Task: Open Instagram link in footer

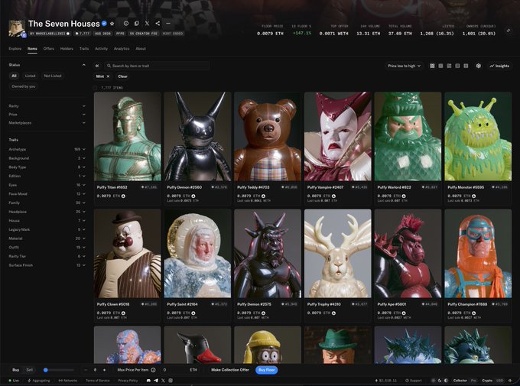Action: 171,381
